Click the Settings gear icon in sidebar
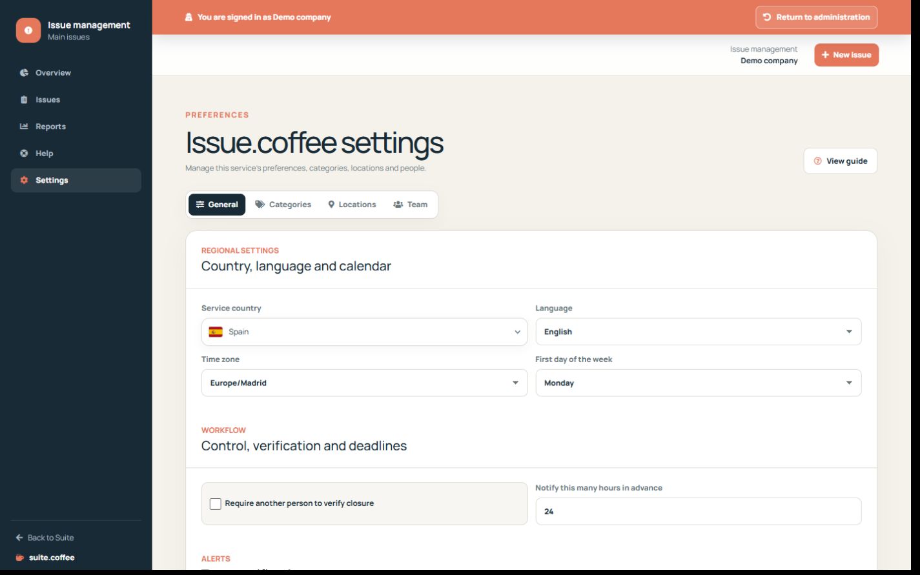The height and width of the screenshot is (575, 920). coord(24,180)
